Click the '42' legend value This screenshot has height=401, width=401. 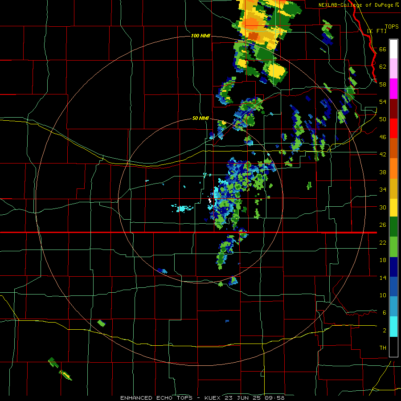pyautogui.click(x=383, y=155)
